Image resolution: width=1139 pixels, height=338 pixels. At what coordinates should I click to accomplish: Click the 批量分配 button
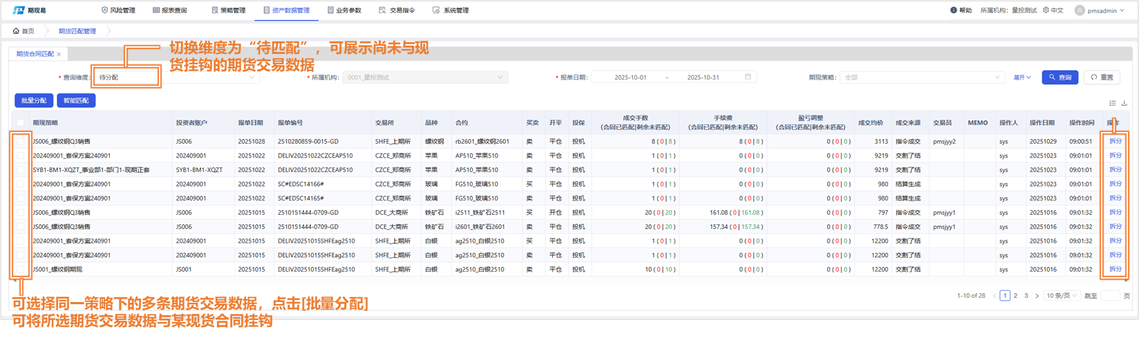[34, 101]
